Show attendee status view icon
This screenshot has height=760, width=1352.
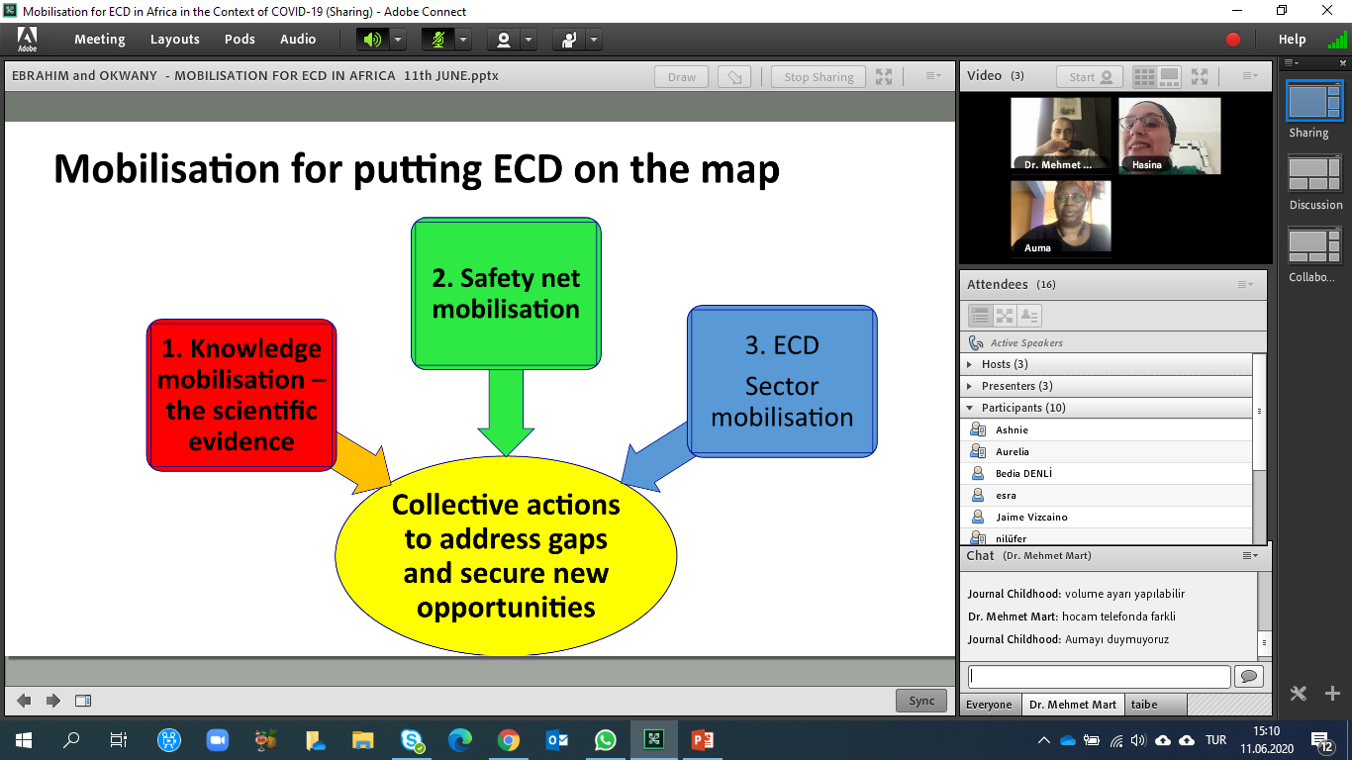click(x=1029, y=316)
